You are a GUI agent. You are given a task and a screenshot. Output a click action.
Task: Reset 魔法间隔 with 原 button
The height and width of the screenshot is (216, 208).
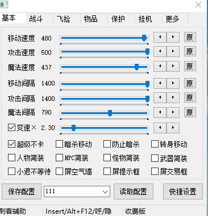click(x=190, y=113)
